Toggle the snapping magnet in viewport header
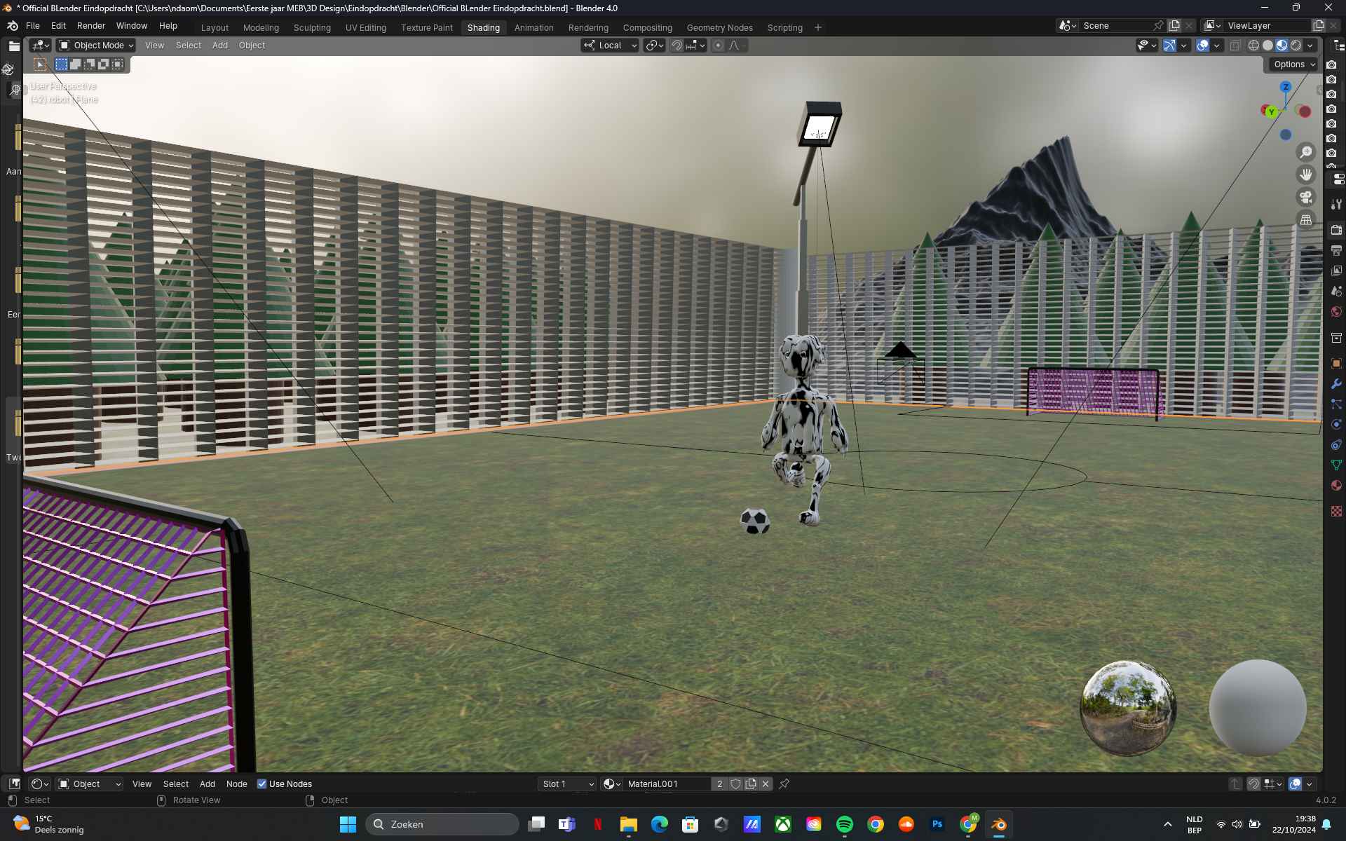The width and height of the screenshot is (1346, 841). click(x=675, y=45)
